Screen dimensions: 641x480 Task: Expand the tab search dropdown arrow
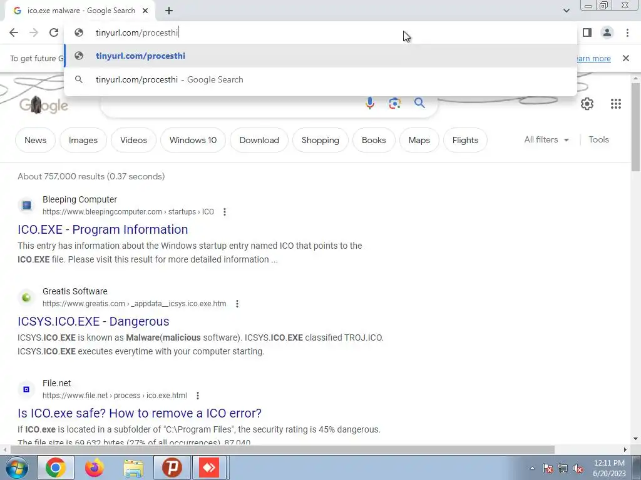pos(566,11)
